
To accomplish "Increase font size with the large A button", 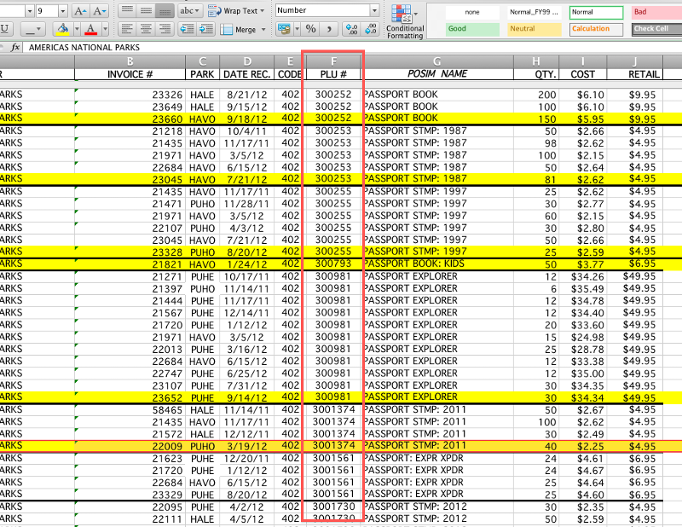I will (x=79, y=11).
